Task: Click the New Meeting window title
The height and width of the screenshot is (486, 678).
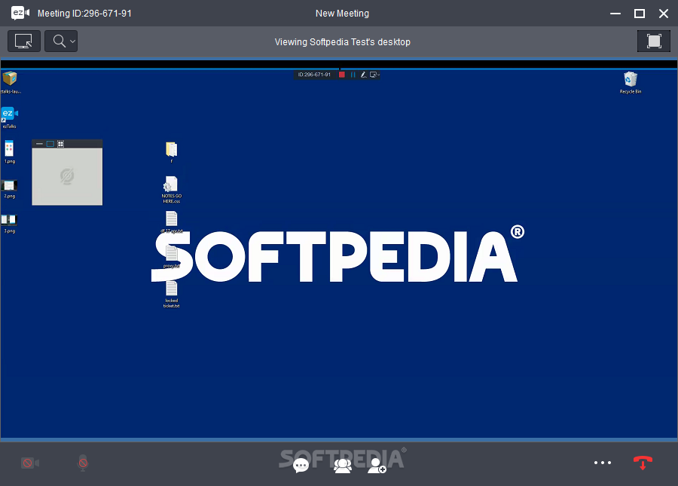Action: click(342, 14)
